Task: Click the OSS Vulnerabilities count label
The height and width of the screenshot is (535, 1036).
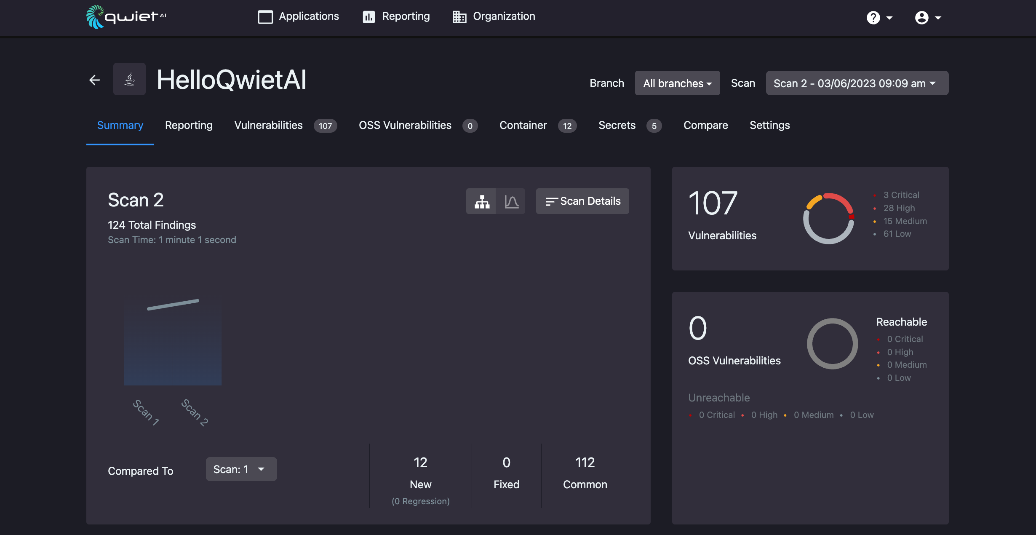Action: coord(734,361)
